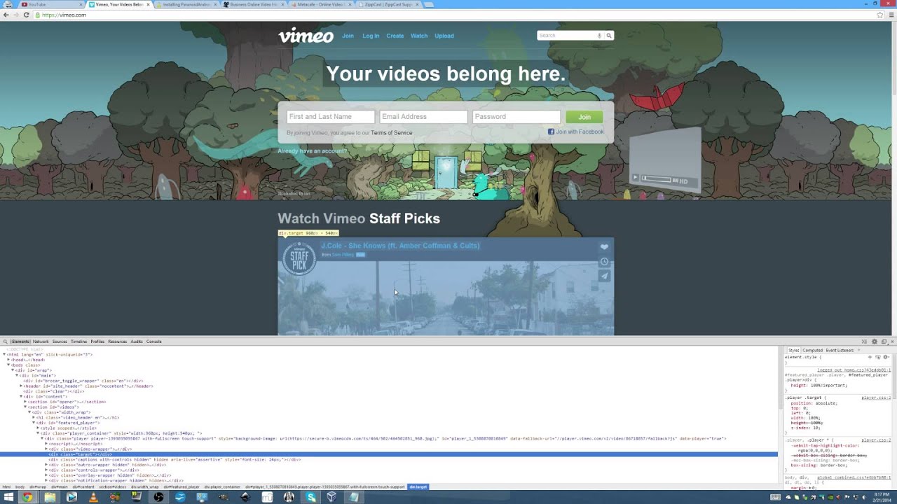Collapse the section id="videos" node
Screen dimensions: 897x504
(25, 407)
